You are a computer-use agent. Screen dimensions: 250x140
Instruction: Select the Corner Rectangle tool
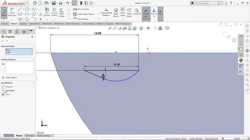tap(20, 14)
